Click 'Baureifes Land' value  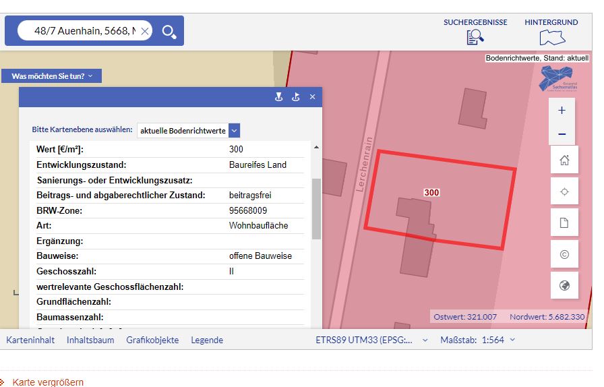[x=258, y=165]
